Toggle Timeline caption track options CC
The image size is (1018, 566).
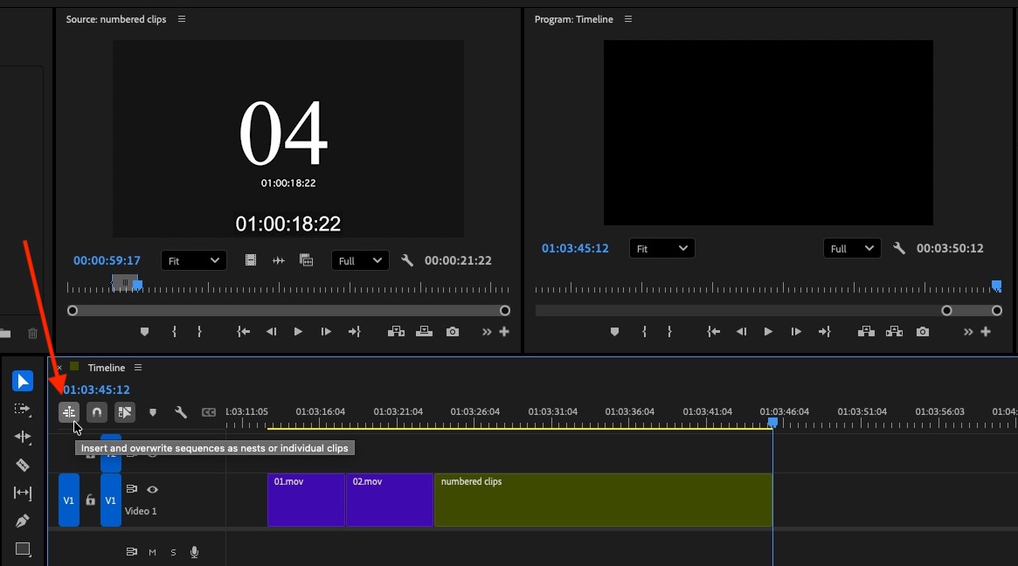tap(208, 412)
